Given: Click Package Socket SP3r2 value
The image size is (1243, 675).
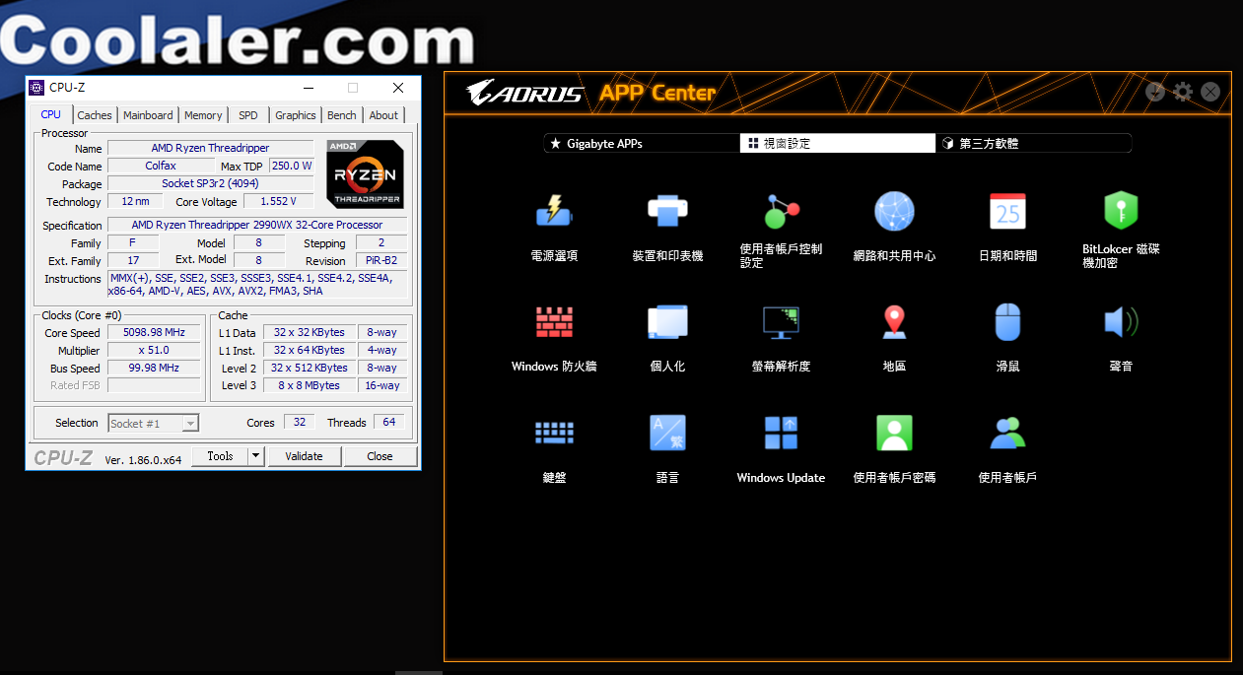Looking at the screenshot, I should click(210, 184).
